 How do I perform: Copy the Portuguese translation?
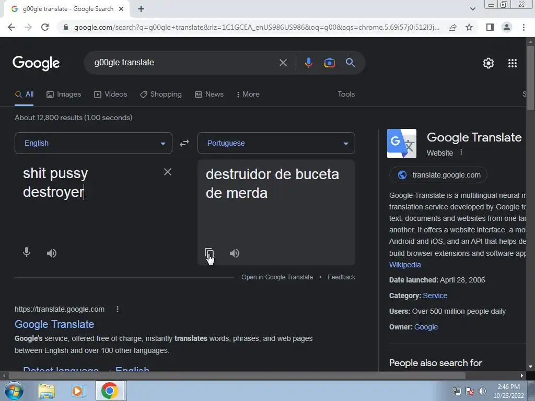point(209,253)
